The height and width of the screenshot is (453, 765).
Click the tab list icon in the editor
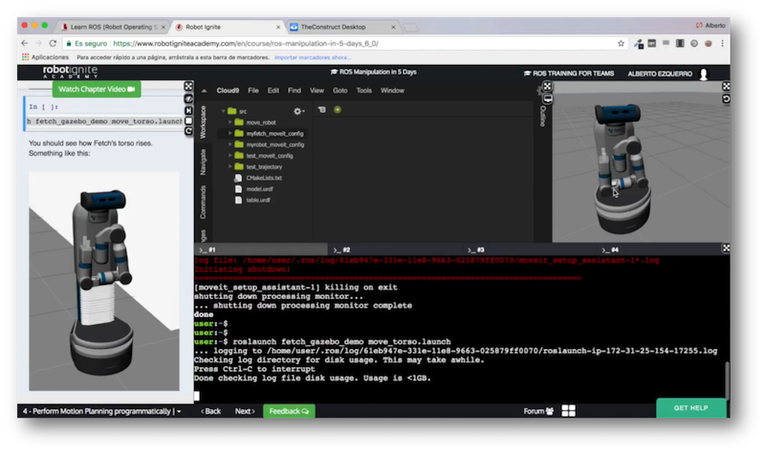pyautogui.click(x=322, y=110)
